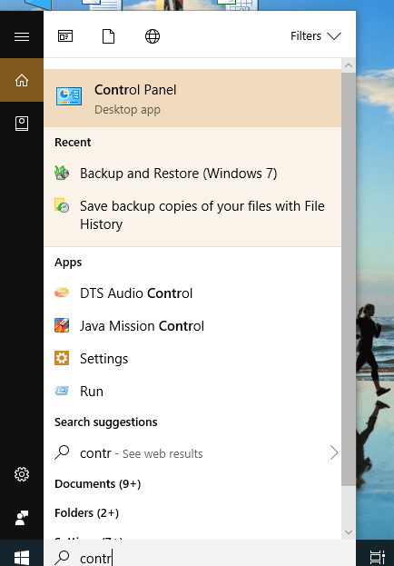The image size is (394, 566).
Task: Click the File History icon
Action: [62, 205]
